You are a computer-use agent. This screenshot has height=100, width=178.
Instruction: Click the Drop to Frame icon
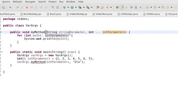click(x=53, y=7)
